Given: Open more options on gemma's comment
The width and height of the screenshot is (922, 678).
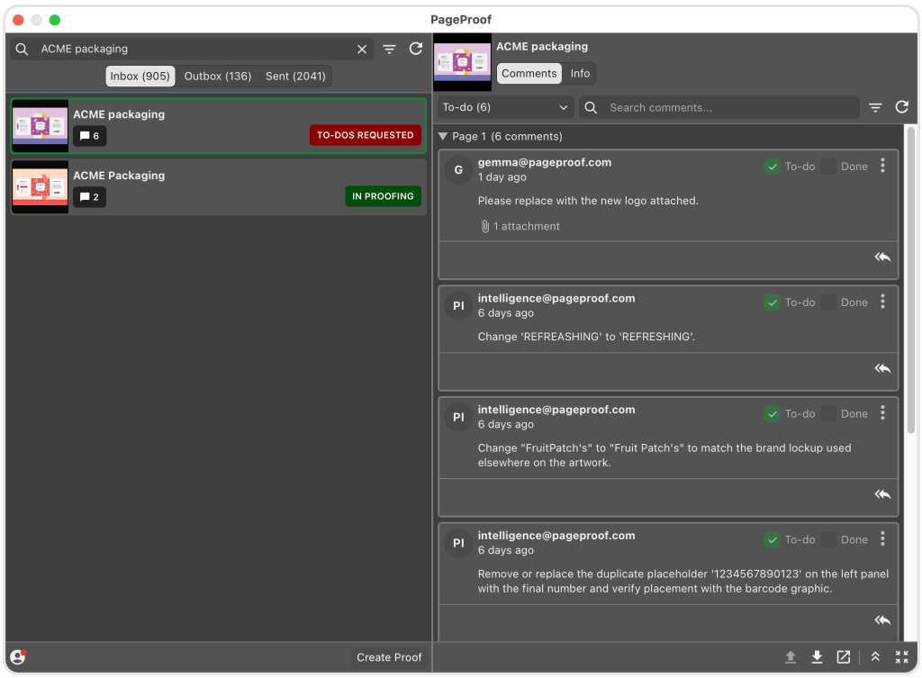Looking at the screenshot, I should pos(882,166).
